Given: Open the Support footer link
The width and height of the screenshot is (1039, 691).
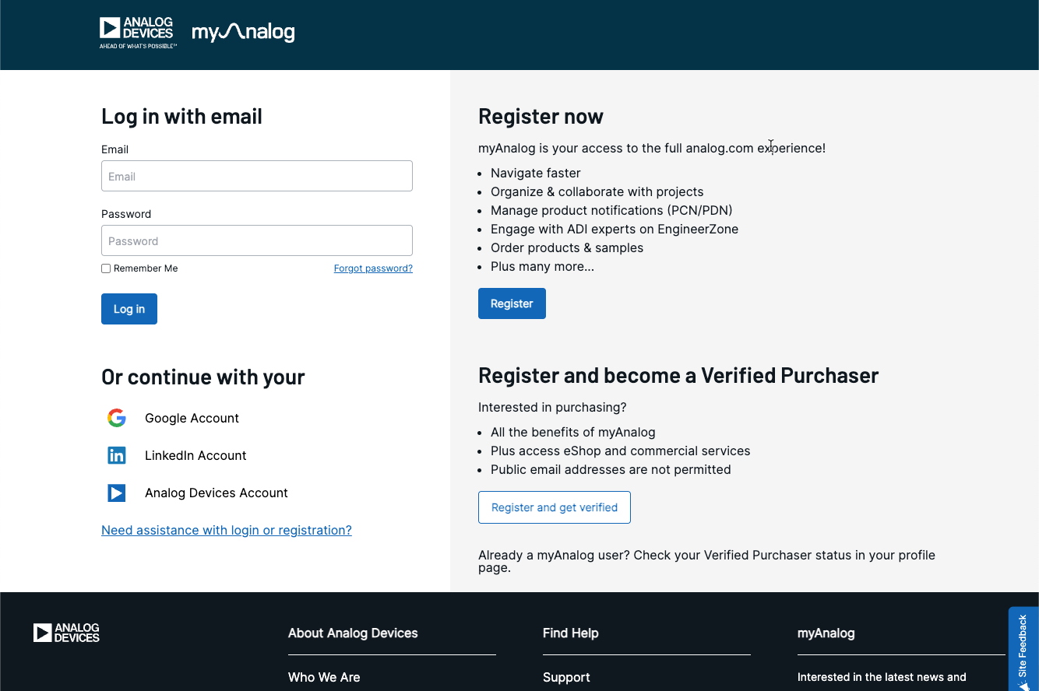Looking at the screenshot, I should click(566, 677).
